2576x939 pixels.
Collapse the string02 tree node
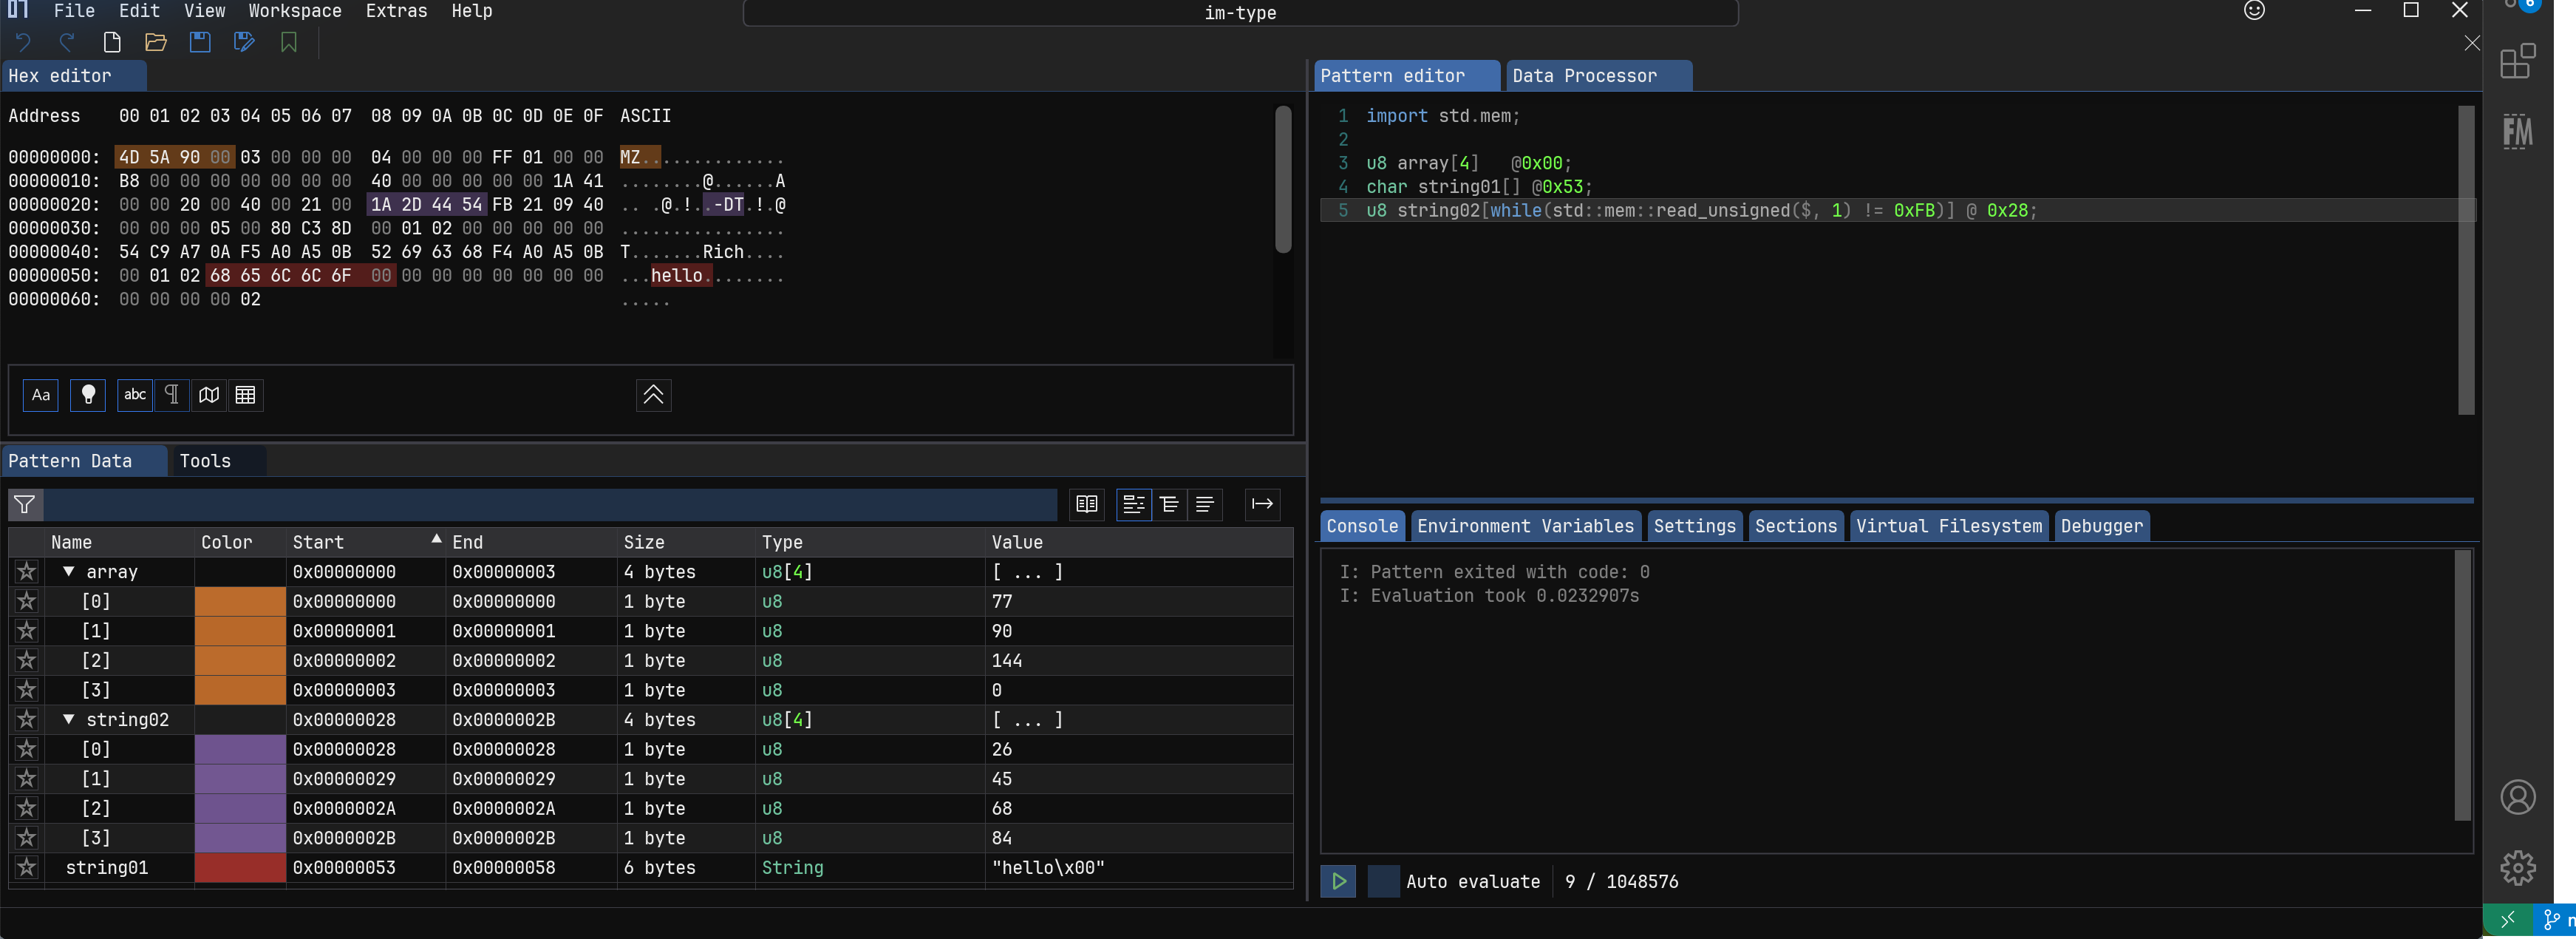point(69,719)
